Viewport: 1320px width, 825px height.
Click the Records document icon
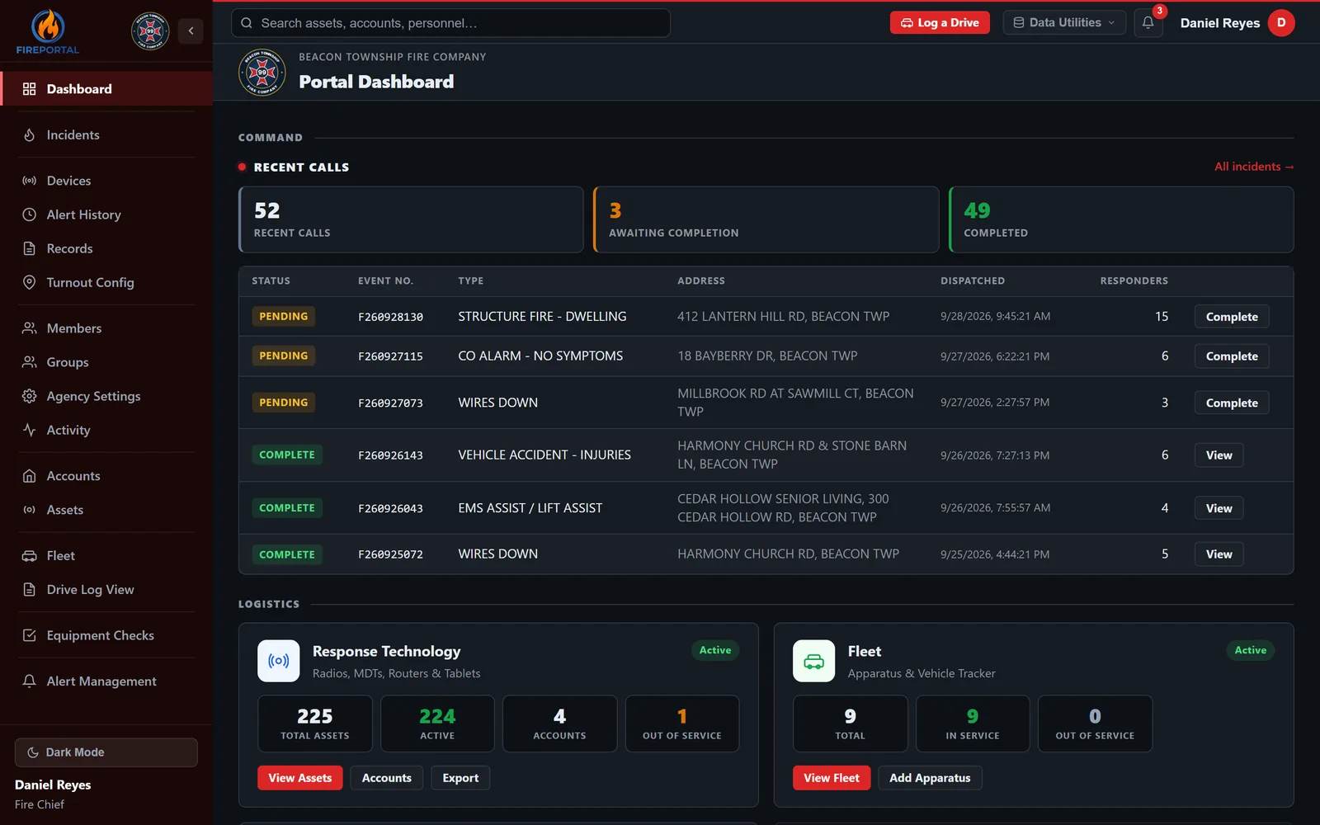pyautogui.click(x=30, y=248)
